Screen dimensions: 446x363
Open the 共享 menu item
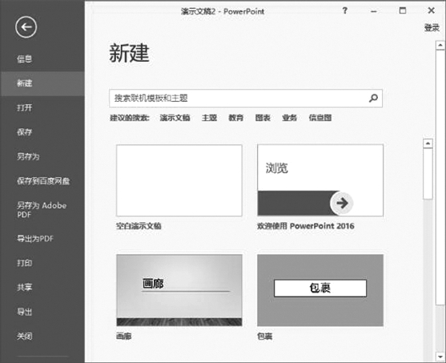pos(25,287)
